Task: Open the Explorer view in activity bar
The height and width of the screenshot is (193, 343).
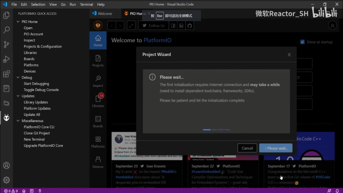Action: click(x=6, y=15)
